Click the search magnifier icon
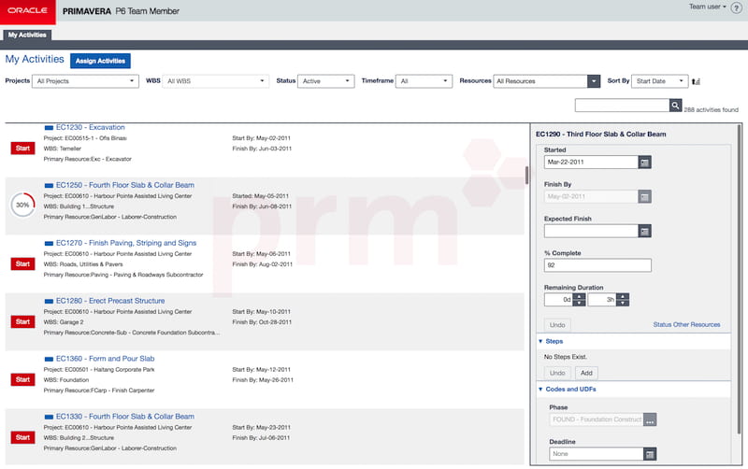The image size is (748, 469). pos(675,106)
